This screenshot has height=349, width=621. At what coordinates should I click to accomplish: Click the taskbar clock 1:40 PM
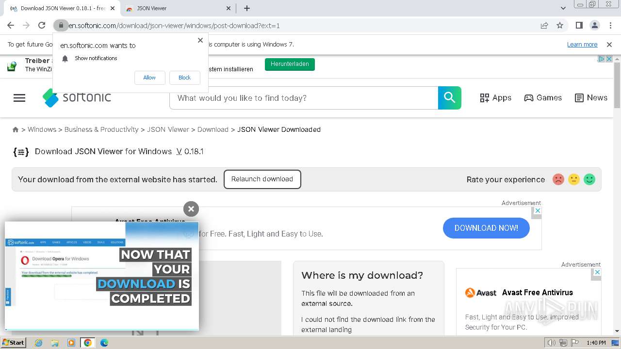click(x=596, y=343)
